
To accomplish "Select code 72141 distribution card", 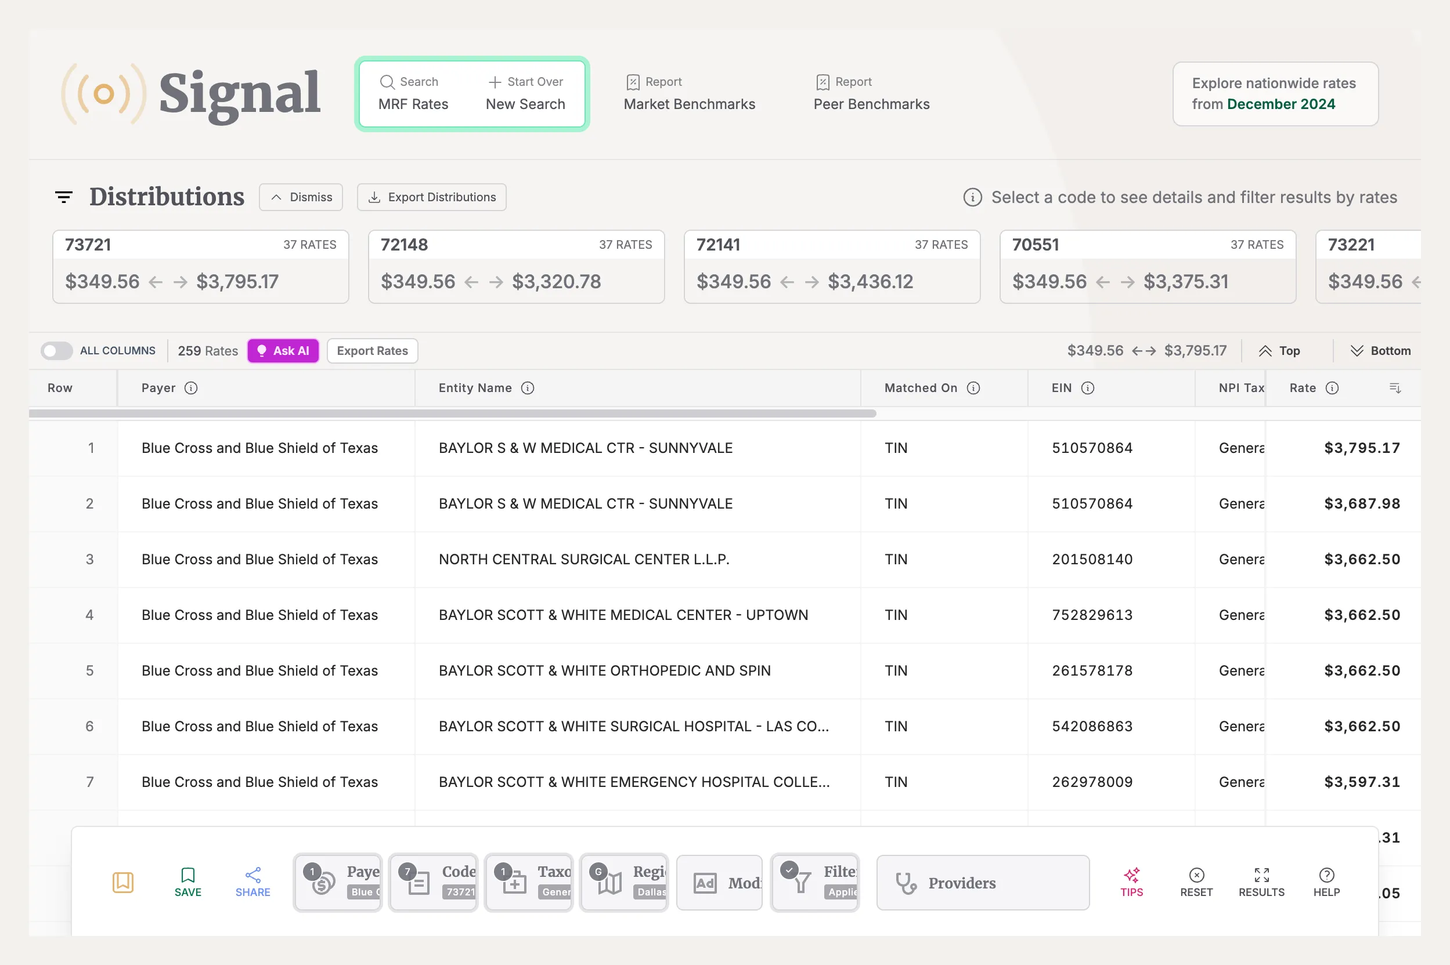I will pos(832,267).
